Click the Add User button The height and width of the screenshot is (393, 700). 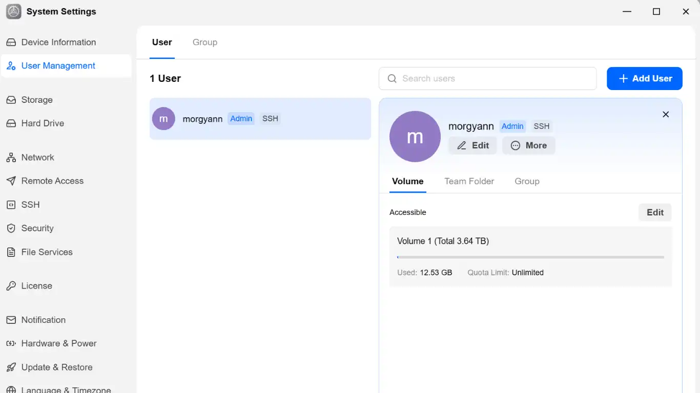(x=645, y=78)
